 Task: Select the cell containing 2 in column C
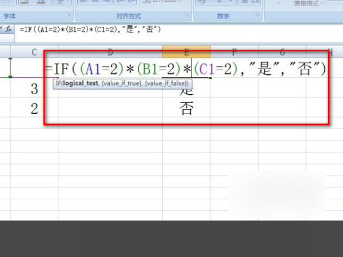(x=34, y=109)
